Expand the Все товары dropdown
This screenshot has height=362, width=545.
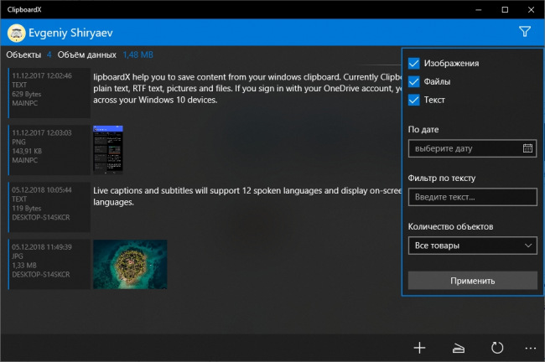click(x=472, y=246)
